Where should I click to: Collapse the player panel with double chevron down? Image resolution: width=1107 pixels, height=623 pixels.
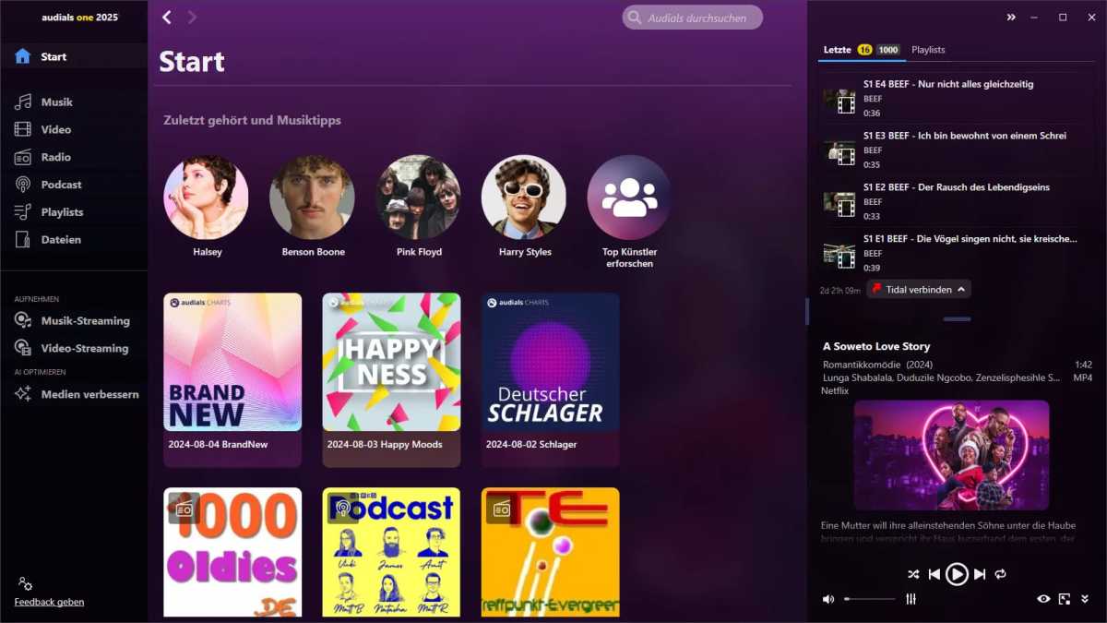[1085, 599]
